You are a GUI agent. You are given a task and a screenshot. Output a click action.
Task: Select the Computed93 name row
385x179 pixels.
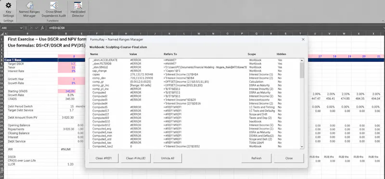pyautogui.click(x=194, y=118)
